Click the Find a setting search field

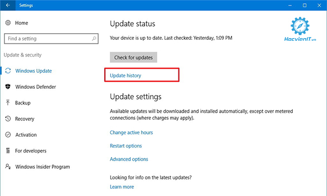coord(51,39)
